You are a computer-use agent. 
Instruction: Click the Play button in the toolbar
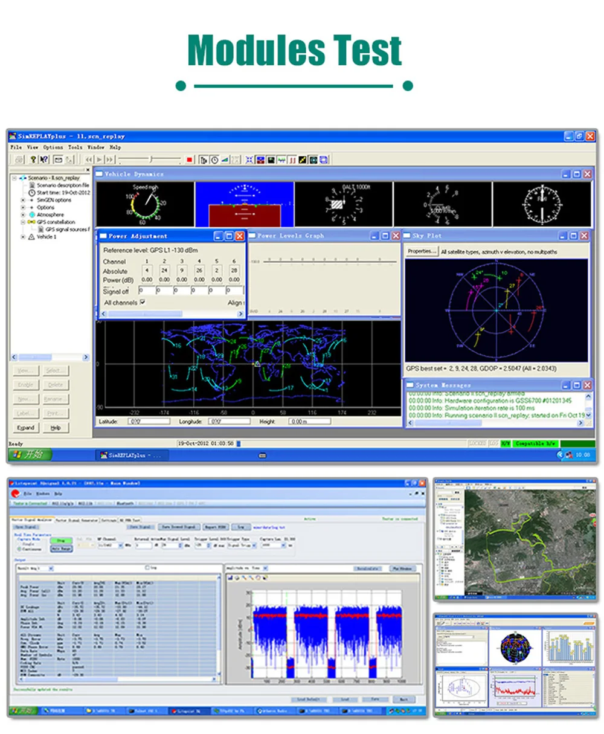point(100,160)
